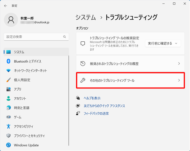Click the wrench icon of その他のトラブルシューティング ツール
190x151 pixels.
(83, 80)
